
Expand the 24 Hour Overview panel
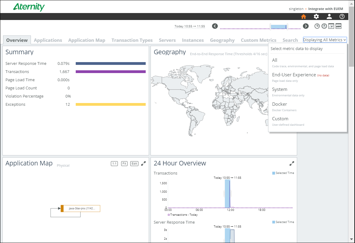[292, 164]
